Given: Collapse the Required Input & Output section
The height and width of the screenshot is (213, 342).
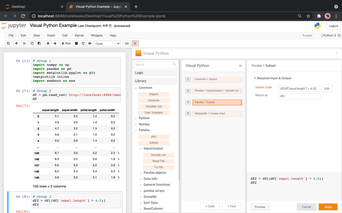Looking at the screenshot, I should click(x=273, y=78).
